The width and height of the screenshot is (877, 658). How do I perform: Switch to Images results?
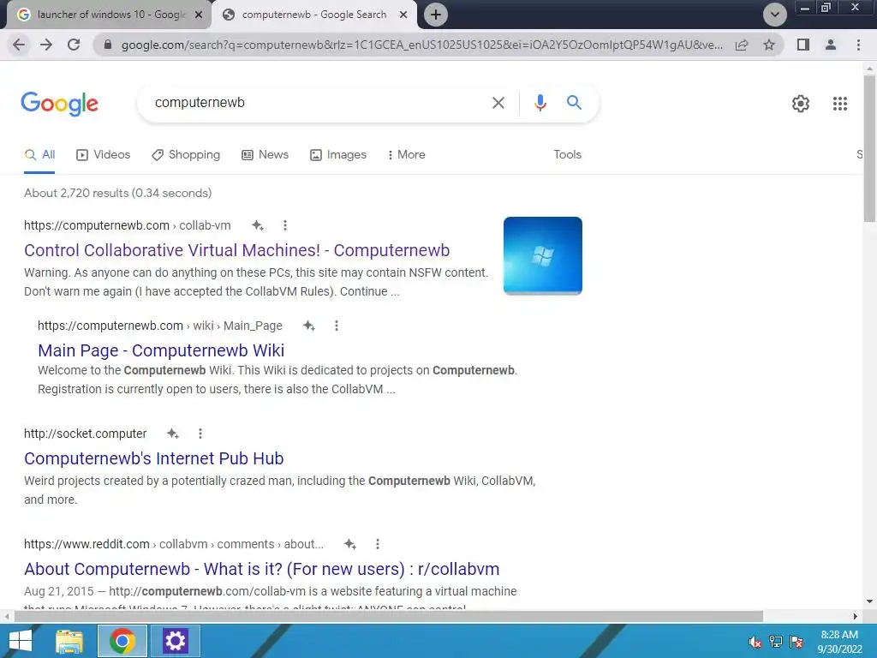click(x=337, y=155)
